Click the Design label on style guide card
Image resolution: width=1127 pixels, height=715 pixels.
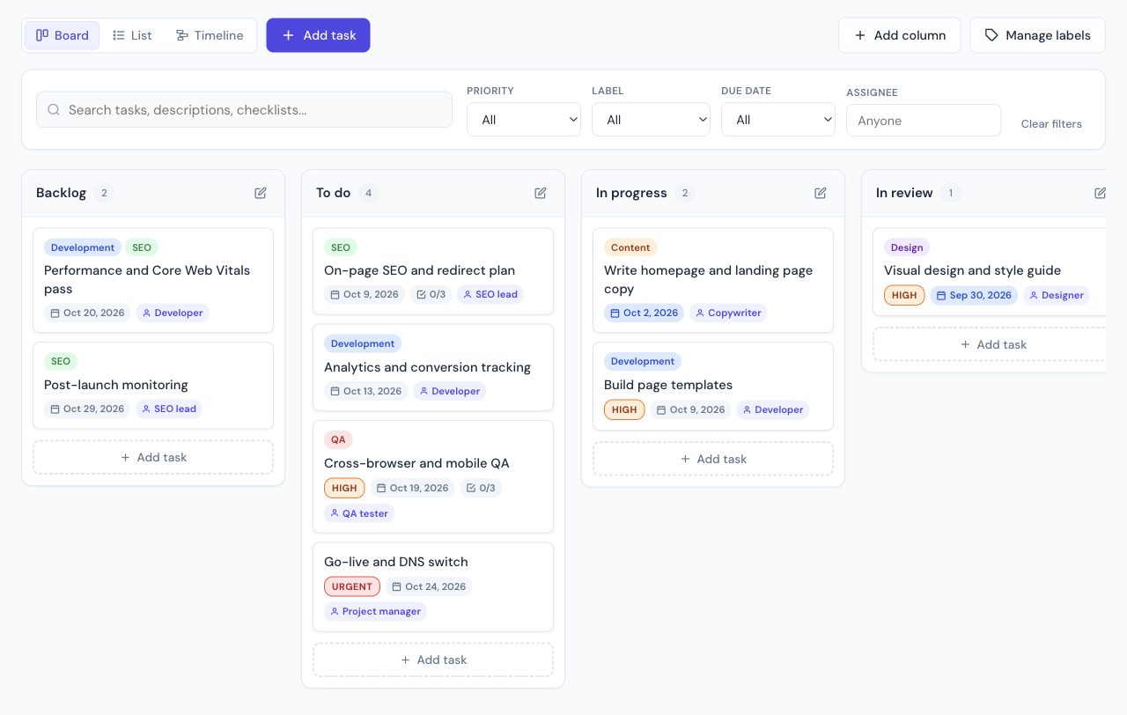pyautogui.click(x=907, y=247)
